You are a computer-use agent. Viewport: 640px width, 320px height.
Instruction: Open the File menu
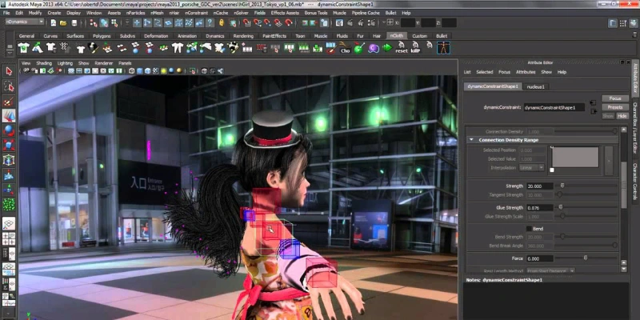point(6,13)
